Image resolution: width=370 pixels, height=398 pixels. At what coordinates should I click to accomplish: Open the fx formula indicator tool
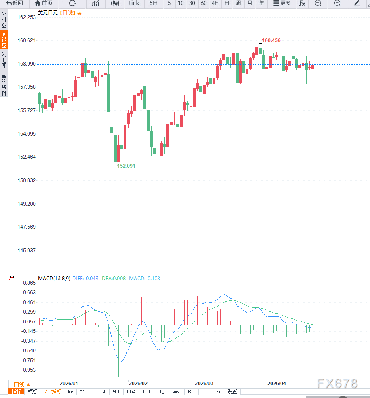click(x=302, y=3)
